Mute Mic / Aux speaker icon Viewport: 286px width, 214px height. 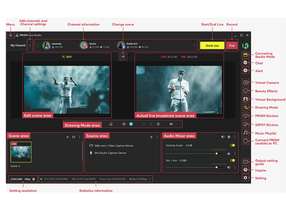click(x=229, y=167)
